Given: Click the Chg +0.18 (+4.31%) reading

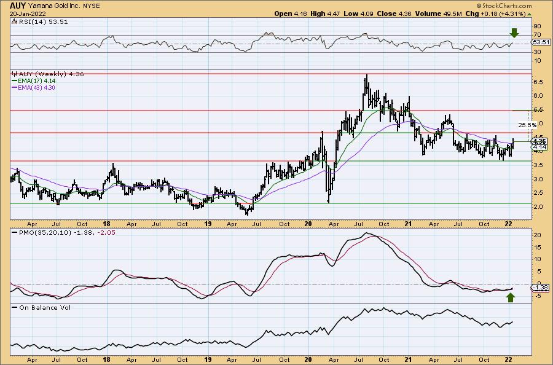Looking at the screenshot, I should pos(495,14).
